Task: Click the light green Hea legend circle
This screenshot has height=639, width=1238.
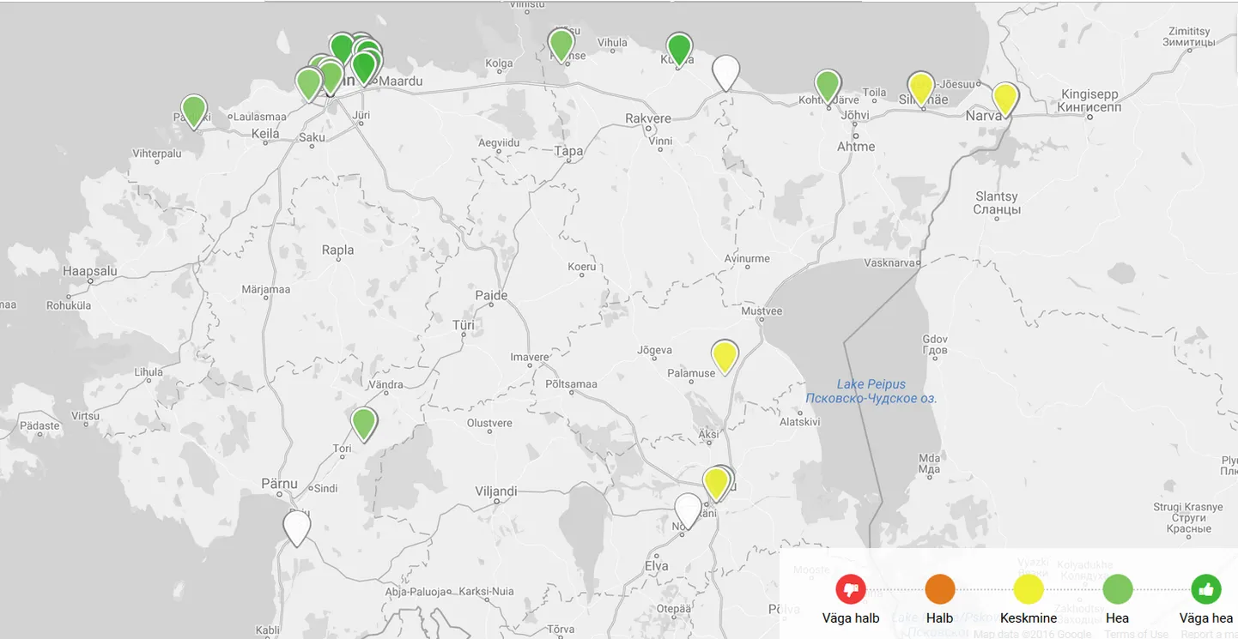Action: point(1118,589)
